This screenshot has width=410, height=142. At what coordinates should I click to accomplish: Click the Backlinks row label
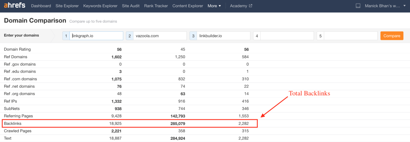(x=12, y=123)
